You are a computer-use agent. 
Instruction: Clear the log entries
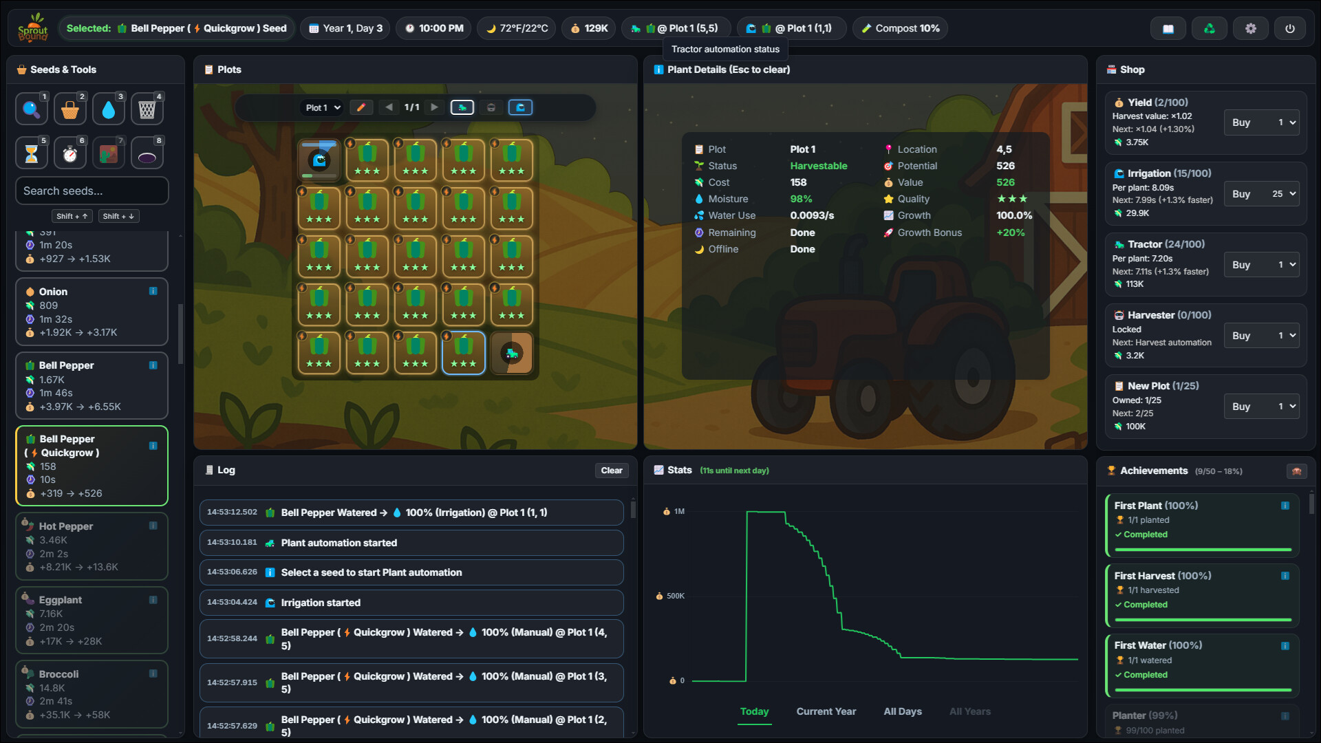click(611, 471)
